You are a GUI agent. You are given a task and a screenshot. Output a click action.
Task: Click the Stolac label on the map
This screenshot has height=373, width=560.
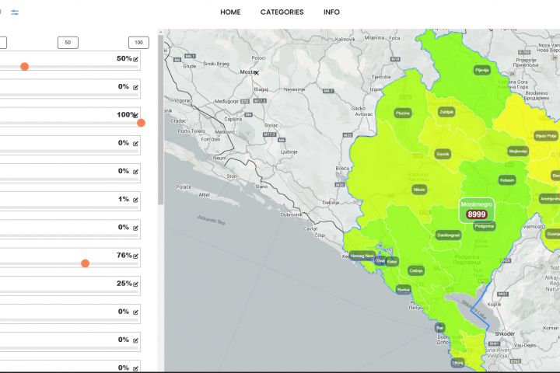[x=271, y=125]
